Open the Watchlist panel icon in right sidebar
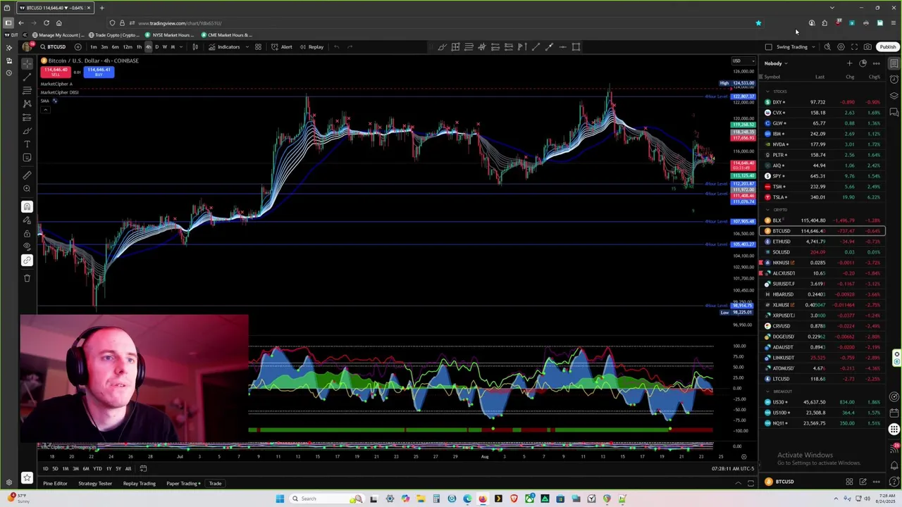Image resolution: width=902 pixels, height=507 pixels. (894, 63)
